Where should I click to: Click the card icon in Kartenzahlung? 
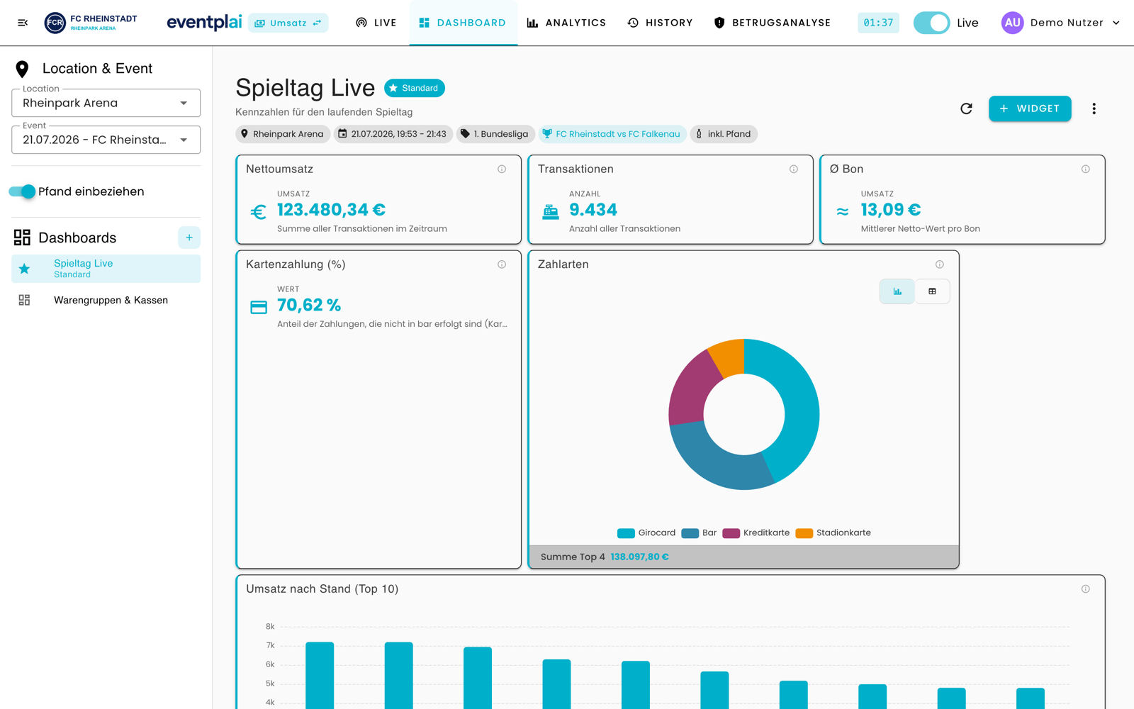[259, 307]
